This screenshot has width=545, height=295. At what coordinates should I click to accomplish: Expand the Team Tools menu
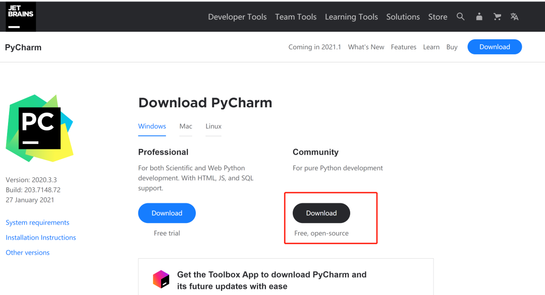[296, 17]
